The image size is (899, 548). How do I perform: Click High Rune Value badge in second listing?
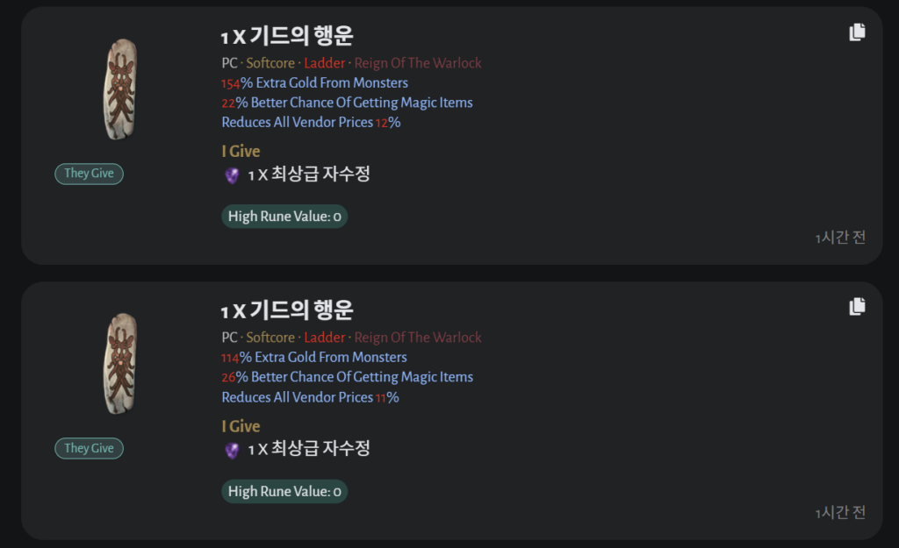tap(284, 491)
